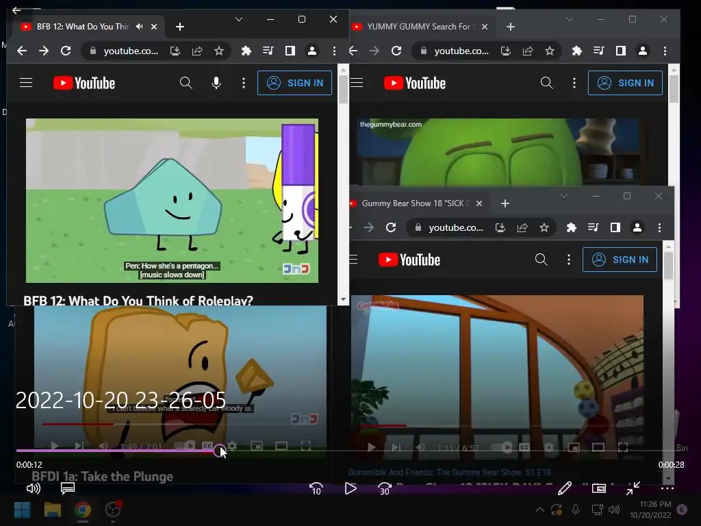Share this page from BFB 12 address bar
This screenshot has width=701, height=526.
196,51
